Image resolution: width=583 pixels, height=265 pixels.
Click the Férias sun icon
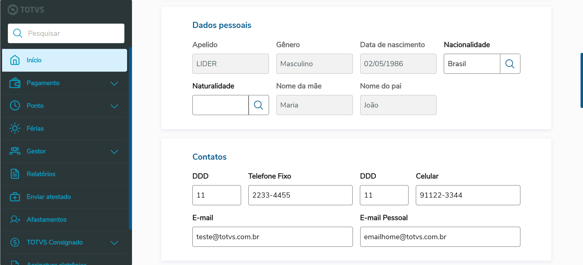15,128
